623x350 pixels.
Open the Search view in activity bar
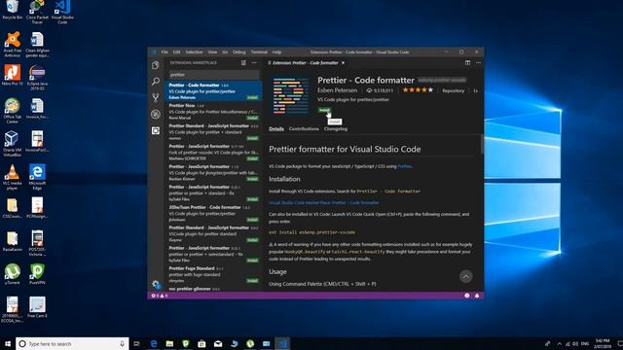pyautogui.click(x=156, y=82)
